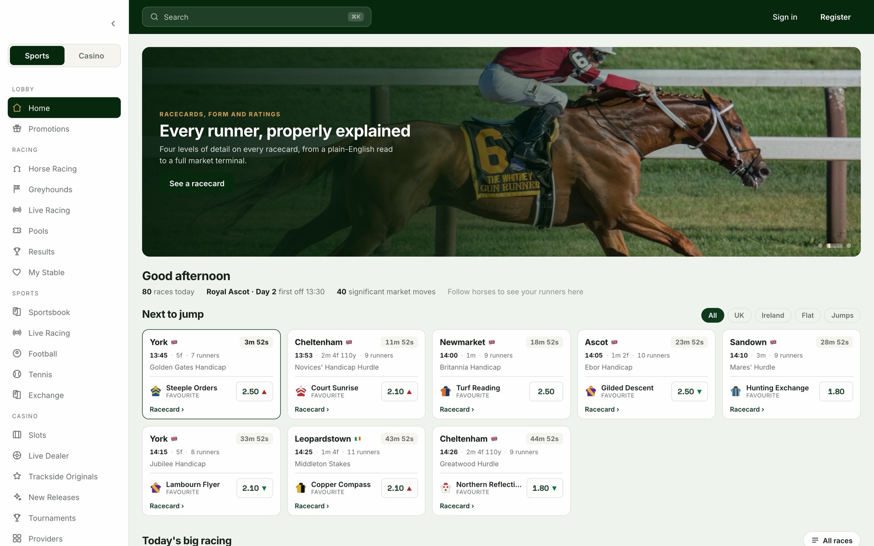
Task: Click the Live Dealer icon
Action: pyautogui.click(x=17, y=456)
